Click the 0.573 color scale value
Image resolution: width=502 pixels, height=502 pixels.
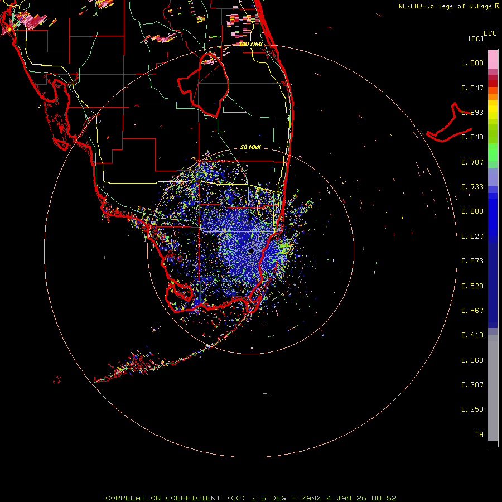coord(472,261)
